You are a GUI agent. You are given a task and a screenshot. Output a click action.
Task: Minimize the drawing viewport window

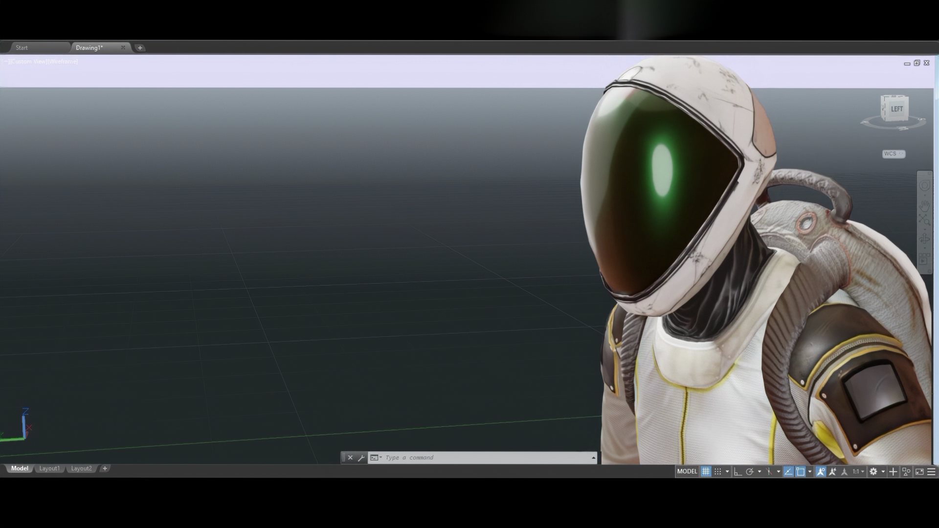pyautogui.click(x=907, y=63)
